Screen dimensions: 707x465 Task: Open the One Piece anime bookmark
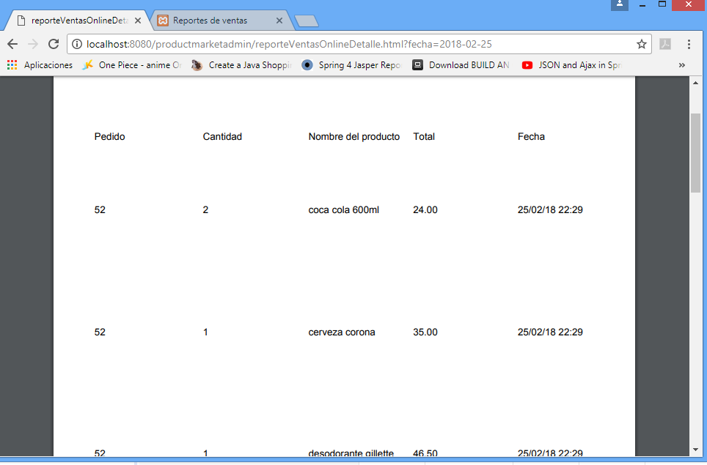coord(132,65)
